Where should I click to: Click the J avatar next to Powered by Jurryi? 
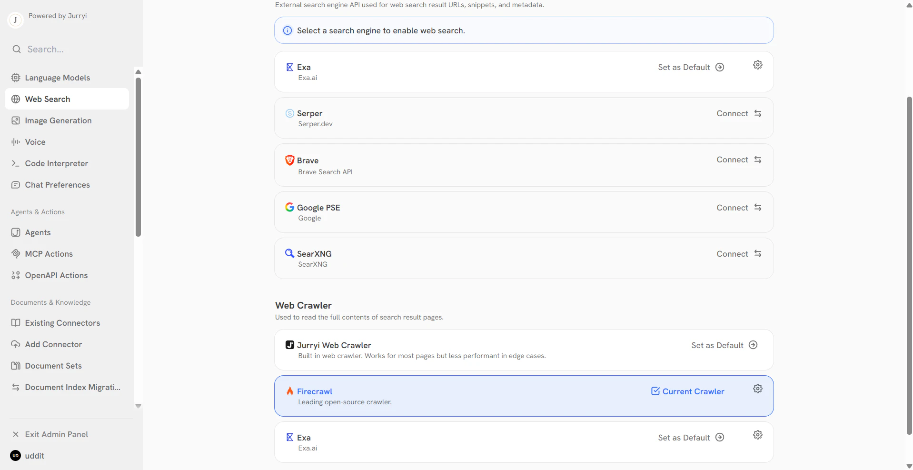(x=15, y=20)
